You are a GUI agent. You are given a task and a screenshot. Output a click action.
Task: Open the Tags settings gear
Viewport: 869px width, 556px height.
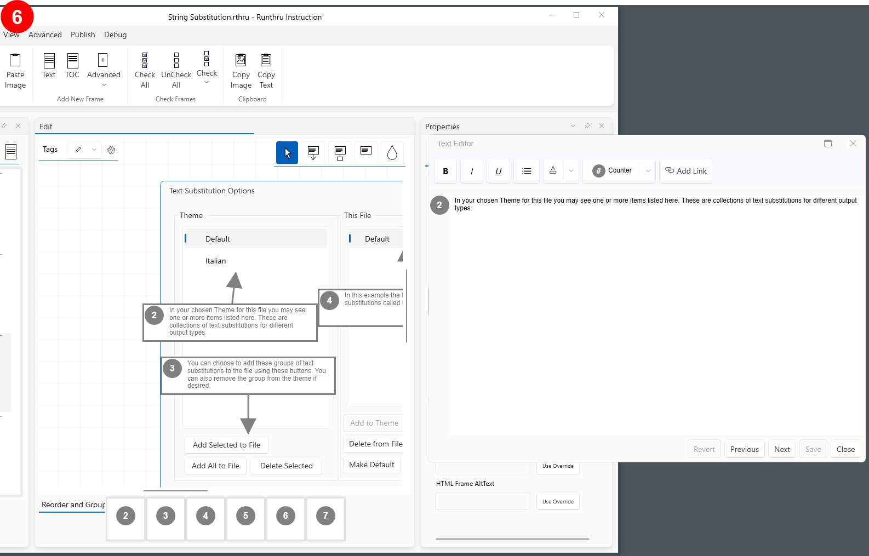[111, 150]
